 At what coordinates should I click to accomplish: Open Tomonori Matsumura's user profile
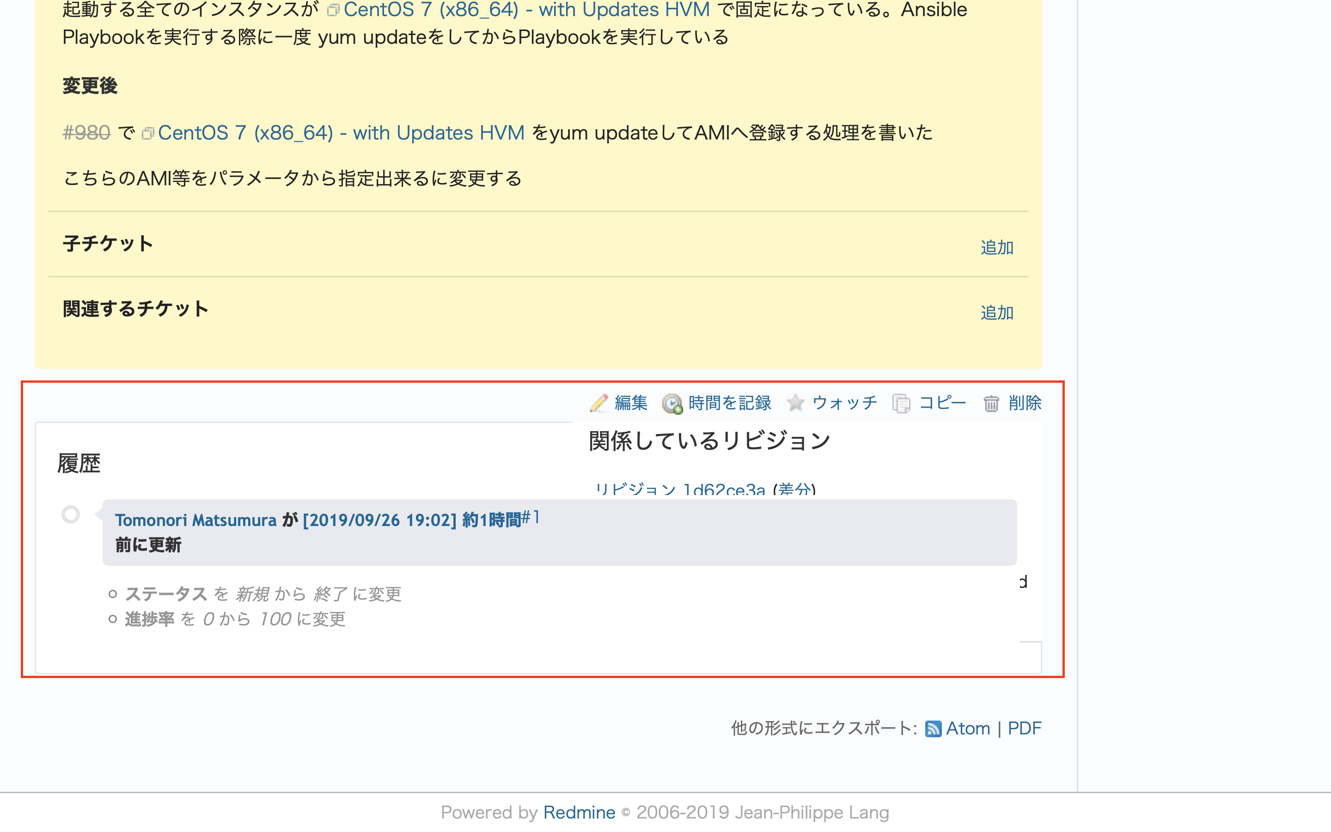(x=195, y=520)
